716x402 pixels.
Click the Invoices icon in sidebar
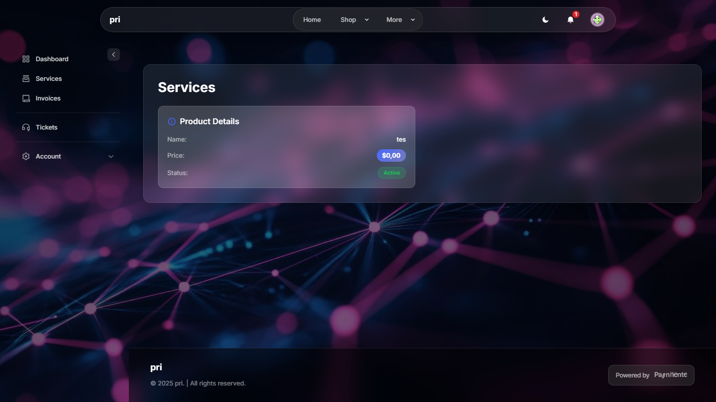click(26, 98)
